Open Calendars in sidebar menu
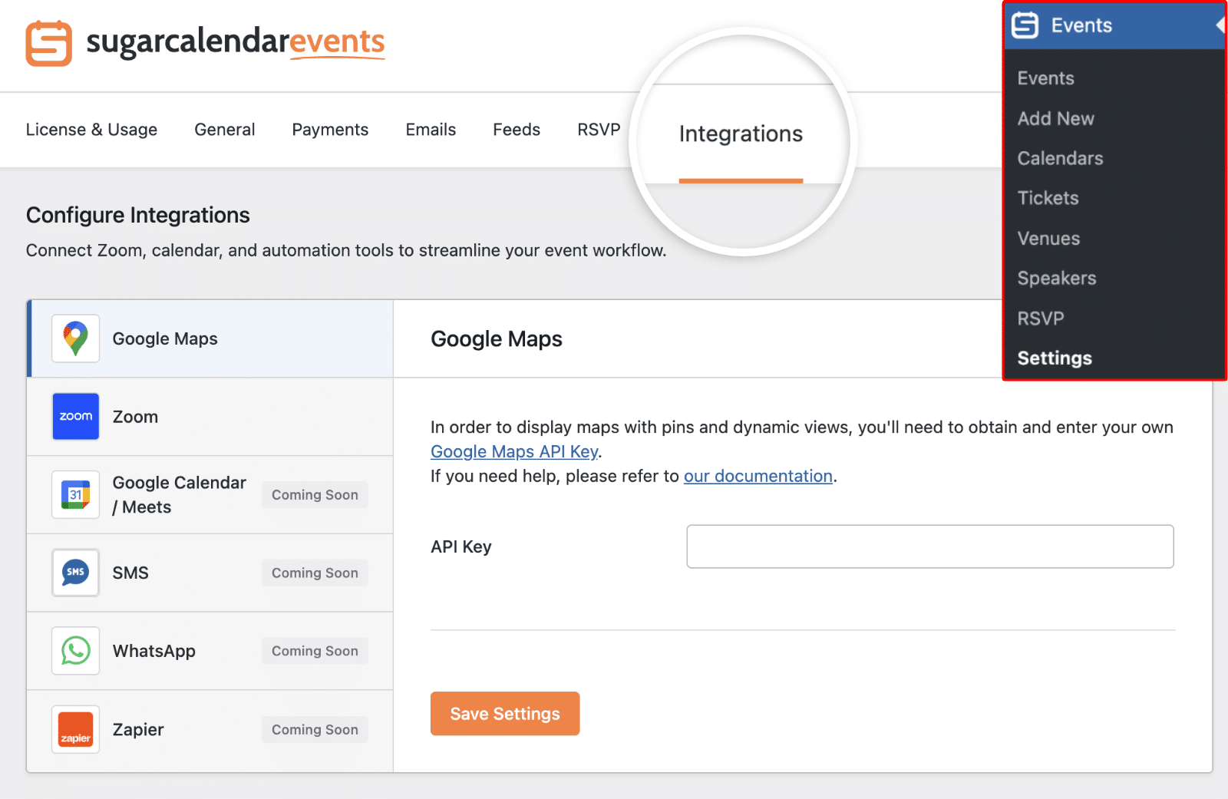1228x799 pixels. point(1060,158)
